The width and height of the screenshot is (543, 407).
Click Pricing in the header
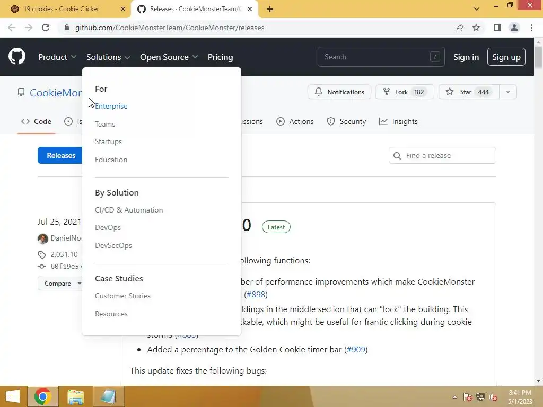click(x=220, y=57)
